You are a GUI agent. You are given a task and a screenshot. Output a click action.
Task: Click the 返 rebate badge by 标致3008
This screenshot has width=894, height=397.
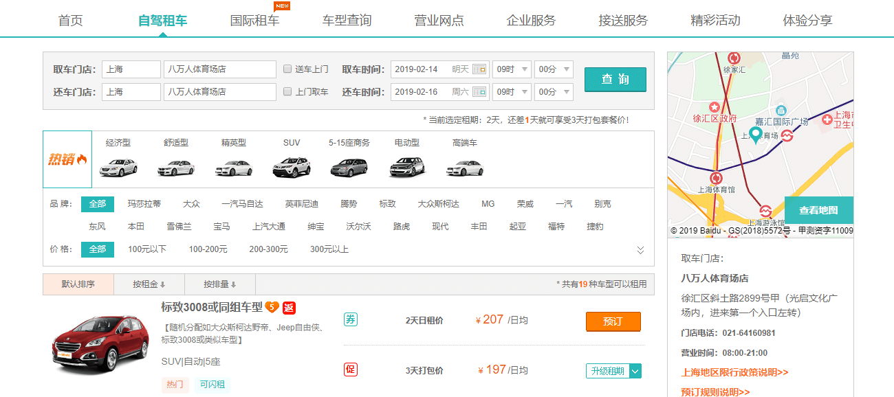click(289, 307)
